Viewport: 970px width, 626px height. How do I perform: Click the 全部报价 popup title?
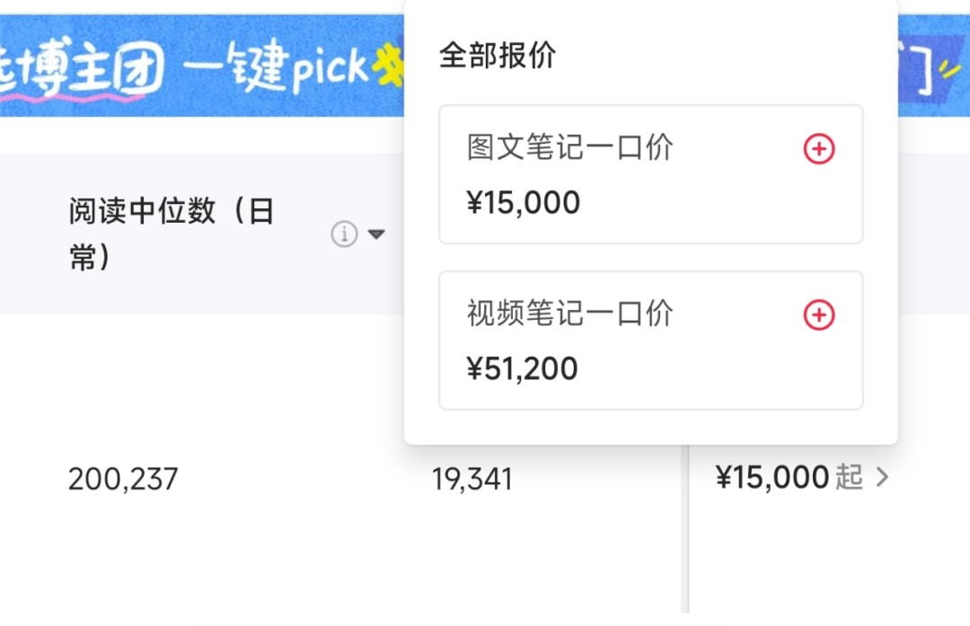(x=497, y=56)
